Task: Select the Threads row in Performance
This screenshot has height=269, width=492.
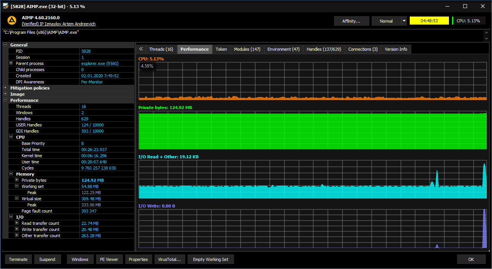Action: point(71,106)
